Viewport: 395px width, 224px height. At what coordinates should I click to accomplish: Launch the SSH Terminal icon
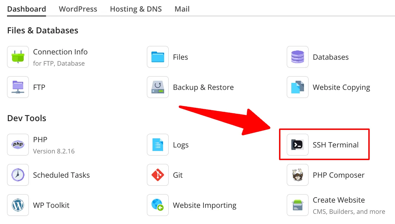[298, 145]
